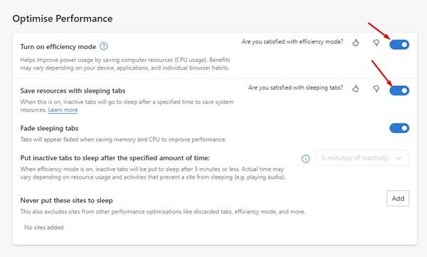
Task: Open the 5 minutes of inactivity dropdown
Action: pyautogui.click(x=362, y=158)
